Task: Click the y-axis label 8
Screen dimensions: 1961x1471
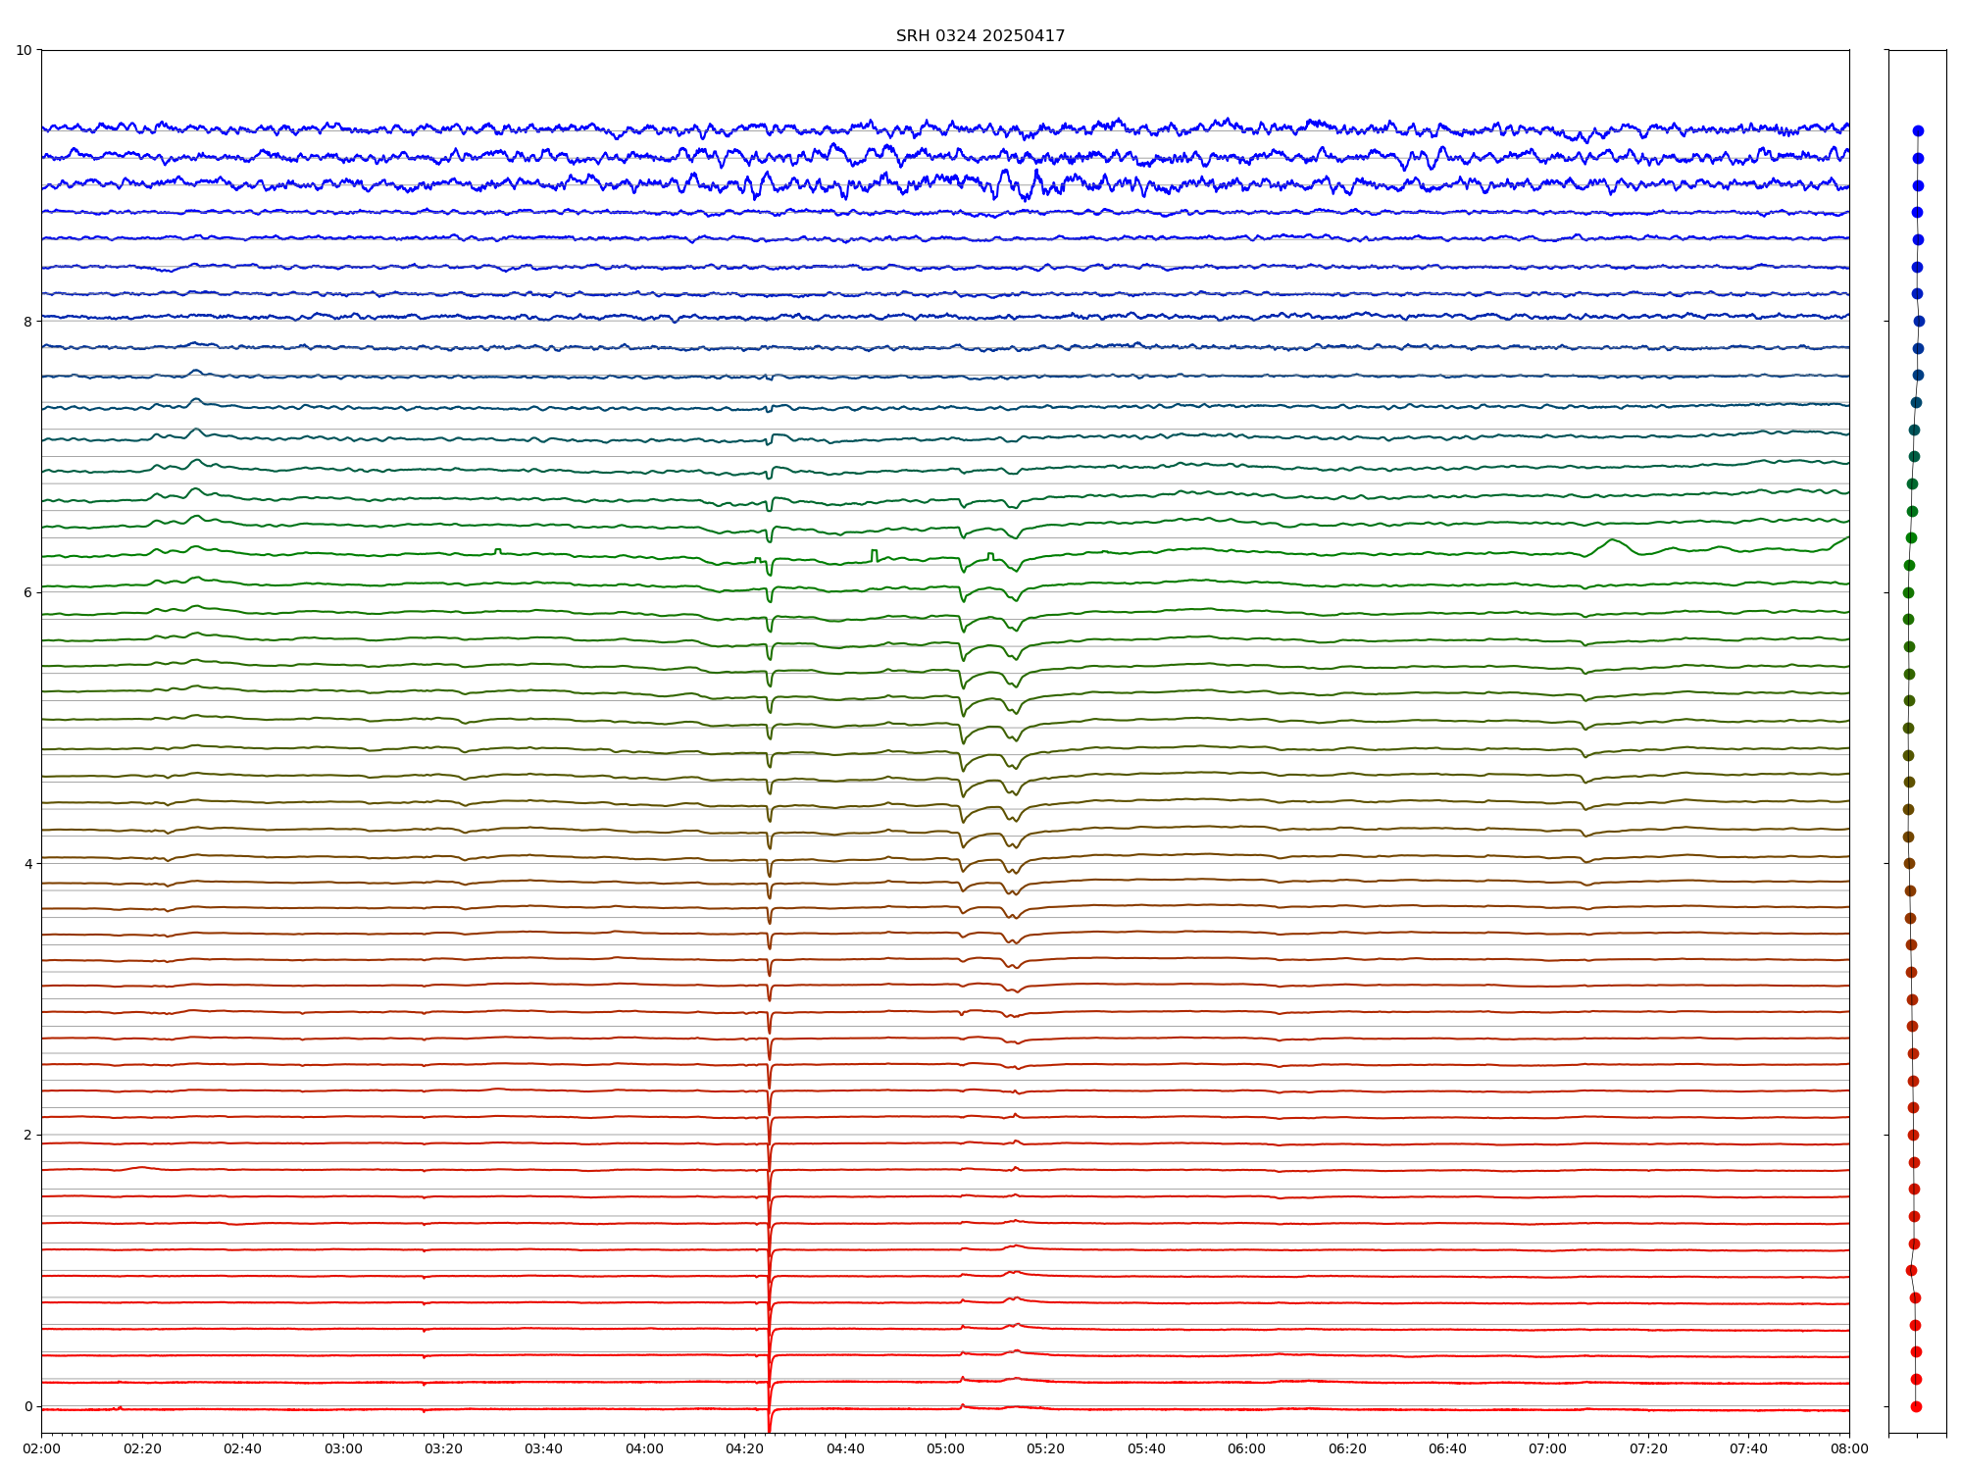Action: pyautogui.click(x=27, y=321)
